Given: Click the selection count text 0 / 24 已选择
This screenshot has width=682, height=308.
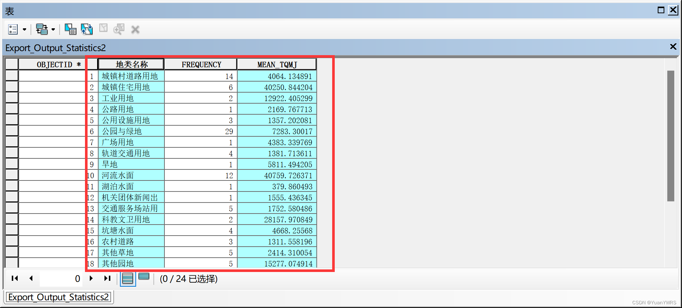Looking at the screenshot, I should (x=189, y=279).
